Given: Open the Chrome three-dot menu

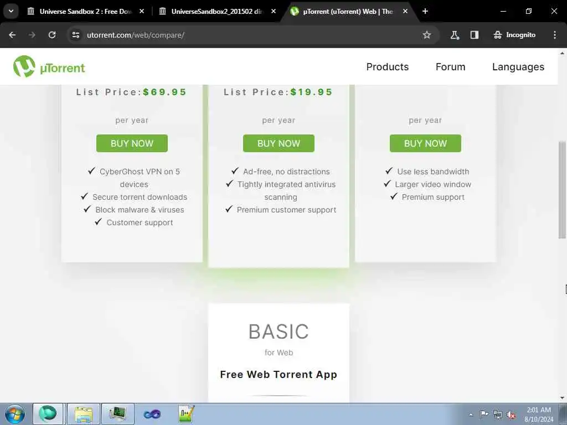Looking at the screenshot, I should (x=555, y=35).
